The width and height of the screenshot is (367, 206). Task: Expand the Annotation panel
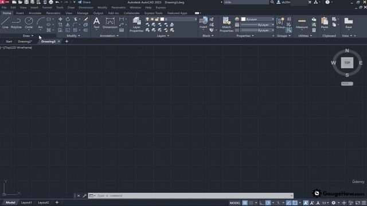pos(109,35)
